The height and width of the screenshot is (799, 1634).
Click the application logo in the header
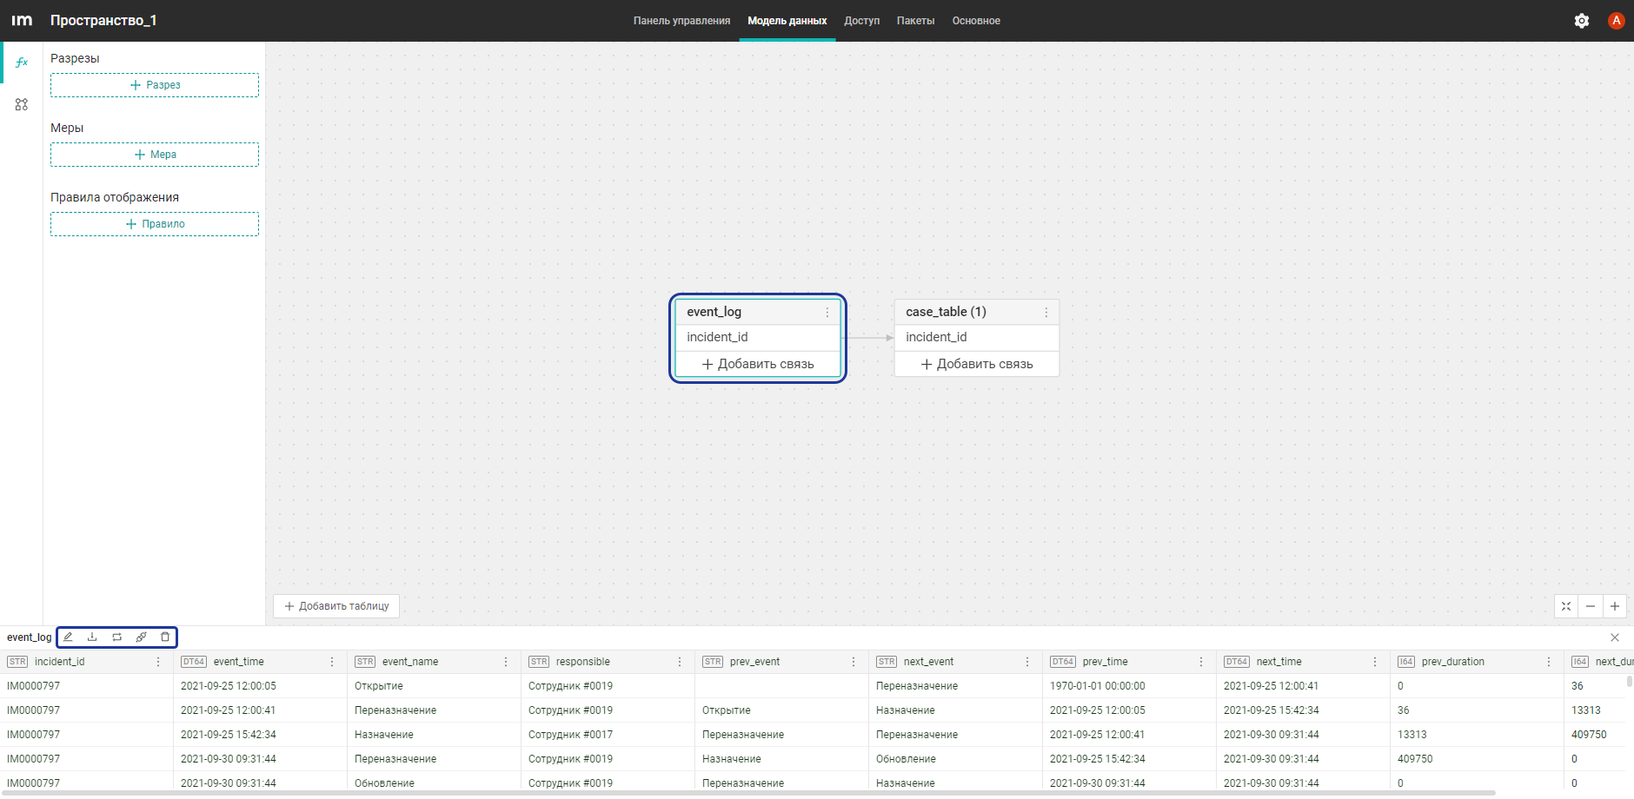point(22,20)
